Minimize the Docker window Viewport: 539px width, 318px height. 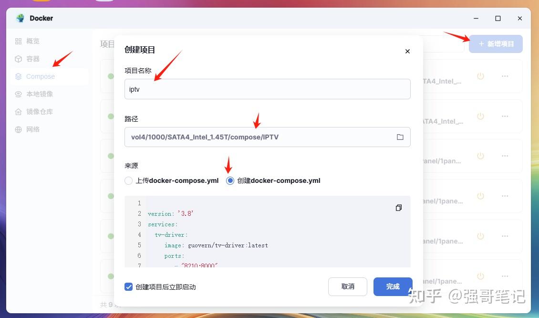(476, 18)
